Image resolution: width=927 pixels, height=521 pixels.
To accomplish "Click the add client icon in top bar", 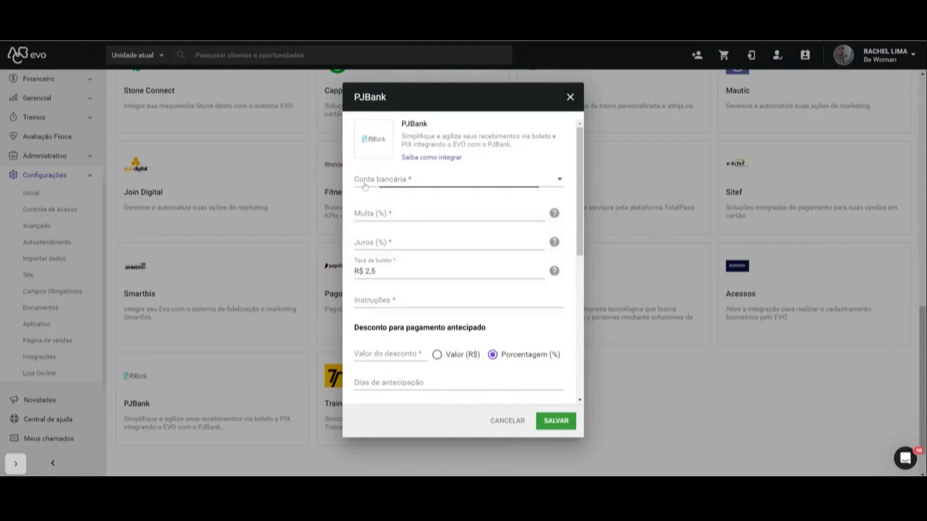I will 697,55.
